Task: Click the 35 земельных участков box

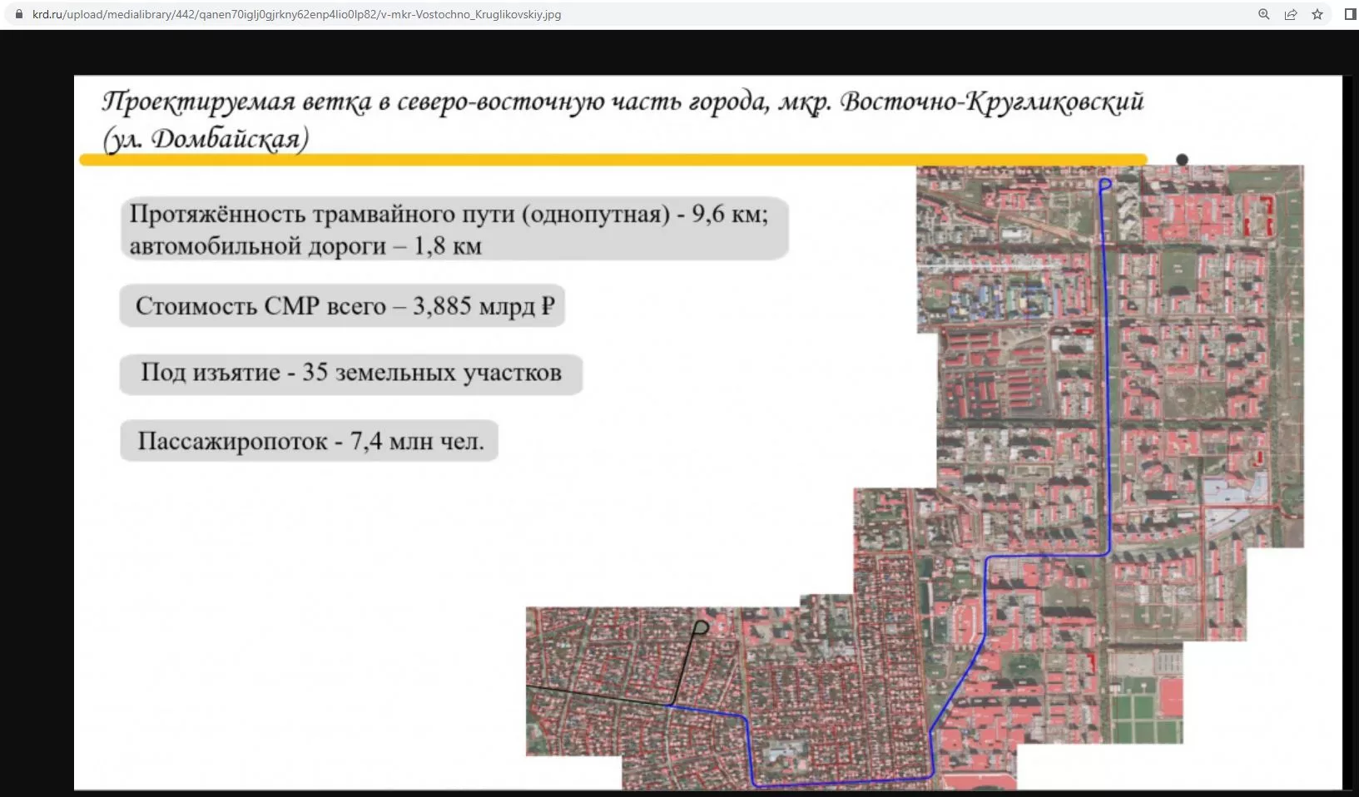Action: coord(350,373)
